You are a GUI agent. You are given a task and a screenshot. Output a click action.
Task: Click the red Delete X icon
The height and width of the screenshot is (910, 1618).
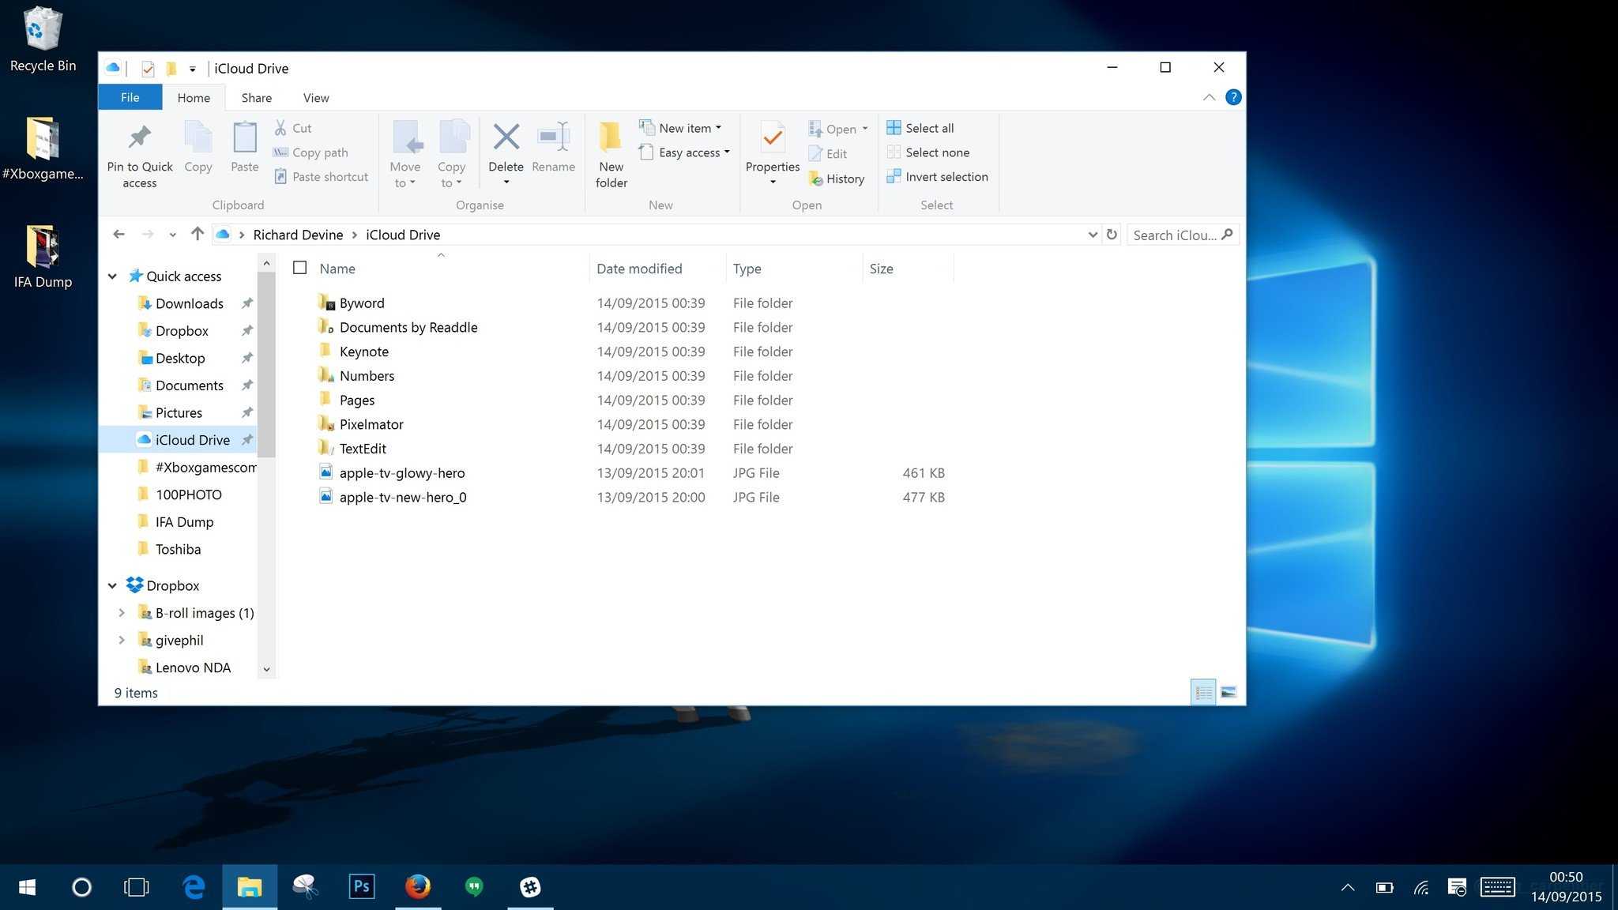coord(506,137)
